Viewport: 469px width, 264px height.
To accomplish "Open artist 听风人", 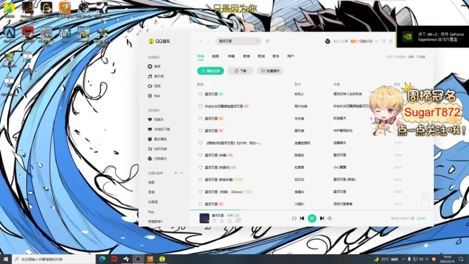I will 299,94.
